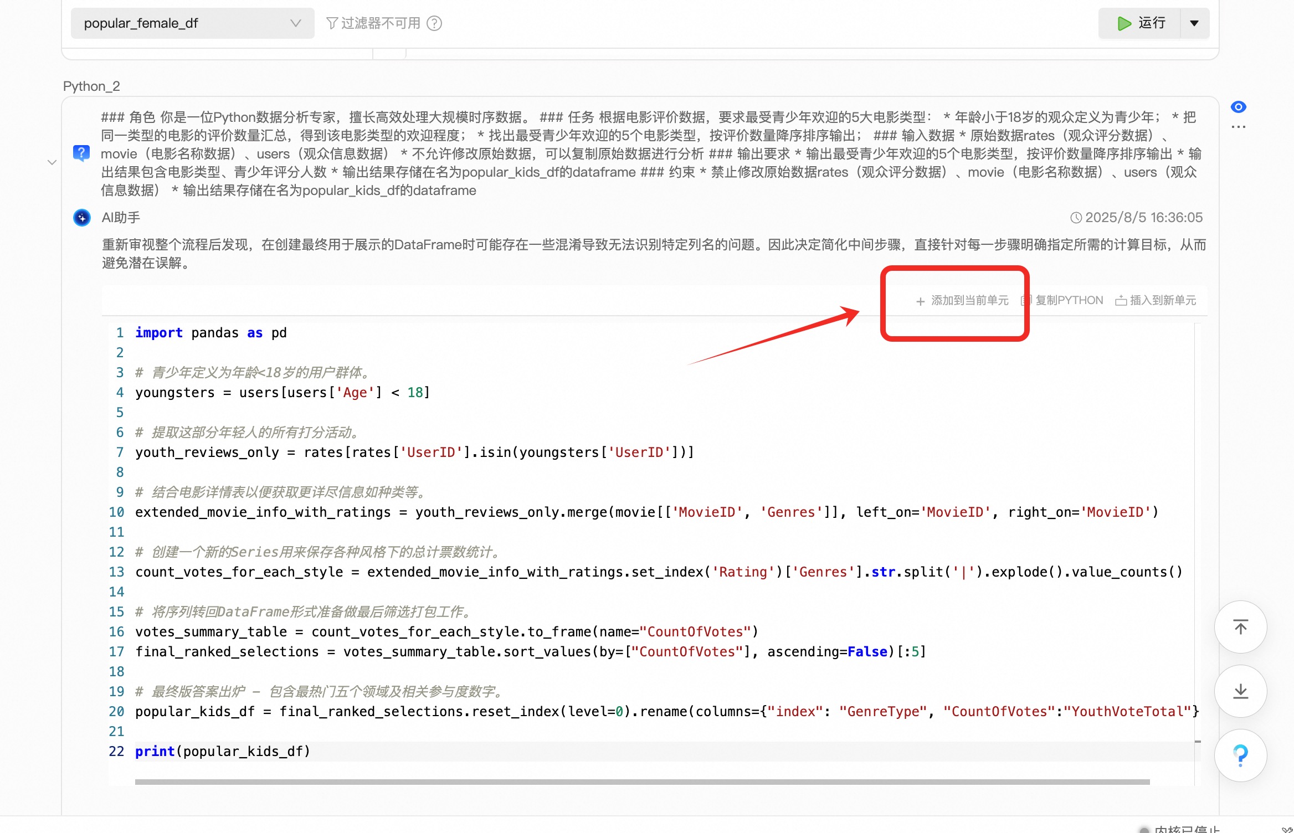Open the round blue question help button
Viewport: 1294px width, 833px height.
pyautogui.click(x=1240, y=755)
